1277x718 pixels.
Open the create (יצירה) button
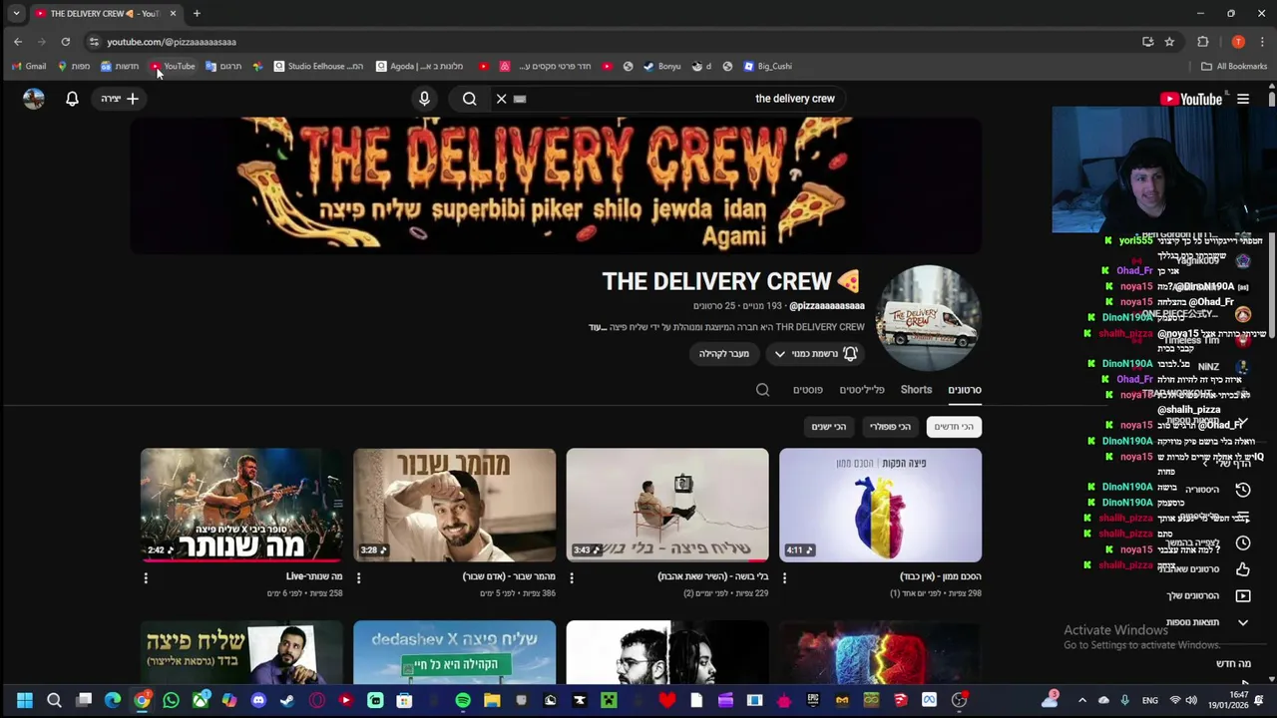(120, 99)
